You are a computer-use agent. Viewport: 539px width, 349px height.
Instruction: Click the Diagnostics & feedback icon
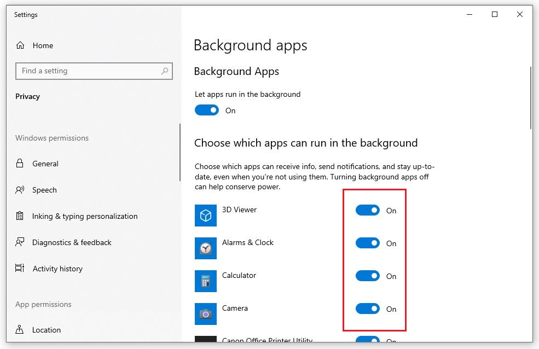21,242
